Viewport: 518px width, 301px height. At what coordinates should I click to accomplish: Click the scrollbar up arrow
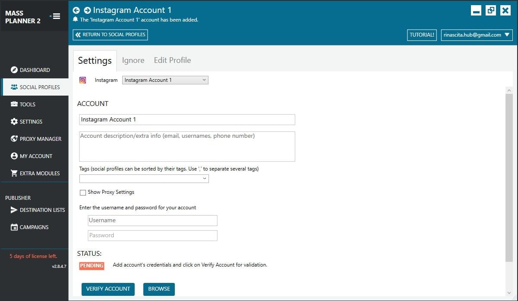(509, 90)
